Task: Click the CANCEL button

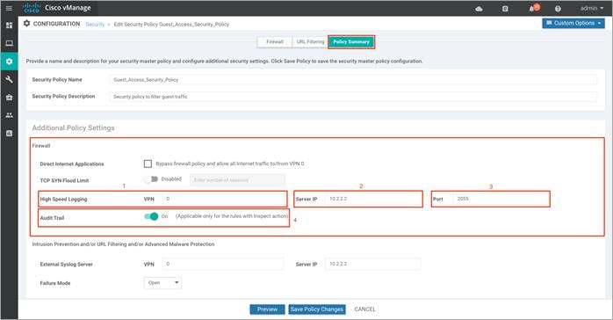Action: 364,309
